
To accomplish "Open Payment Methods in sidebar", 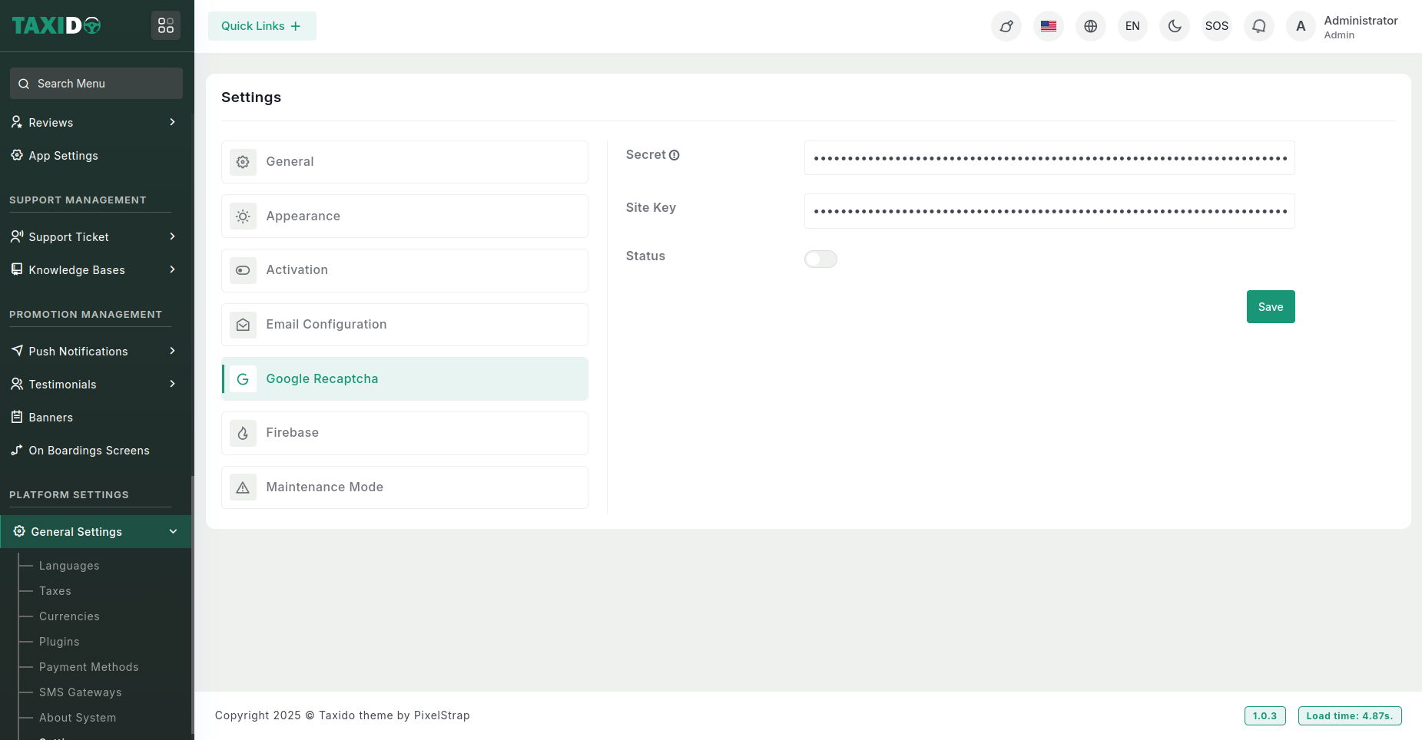I will 89,667.
